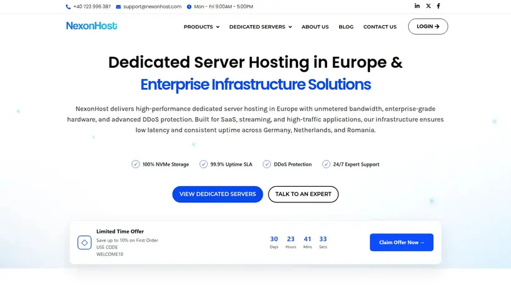Open the About Us page
Screen dimensions: 511x287
pos(315,27)
